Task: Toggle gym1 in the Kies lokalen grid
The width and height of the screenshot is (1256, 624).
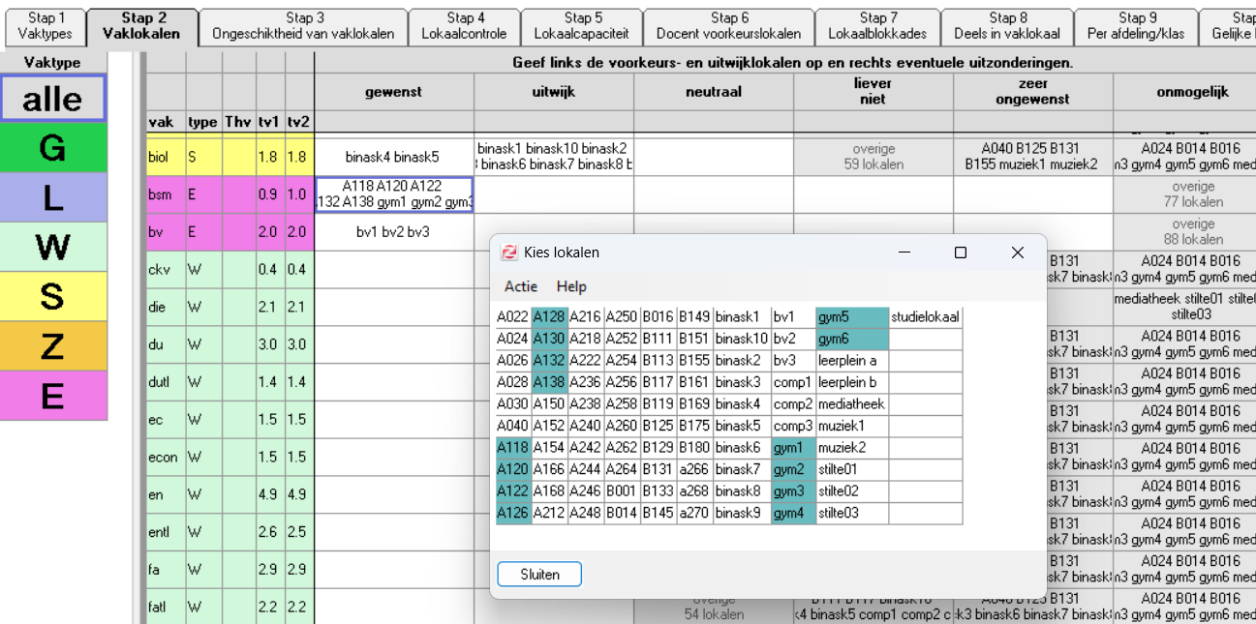Action: (x=793, y=448)
